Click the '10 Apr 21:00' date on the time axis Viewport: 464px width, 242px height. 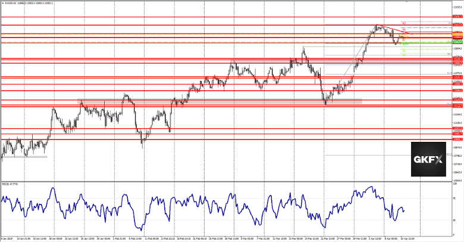(407, 238)
